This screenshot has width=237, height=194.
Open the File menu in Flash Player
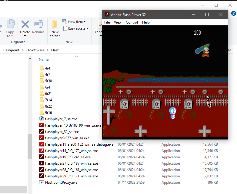(107, 22)
